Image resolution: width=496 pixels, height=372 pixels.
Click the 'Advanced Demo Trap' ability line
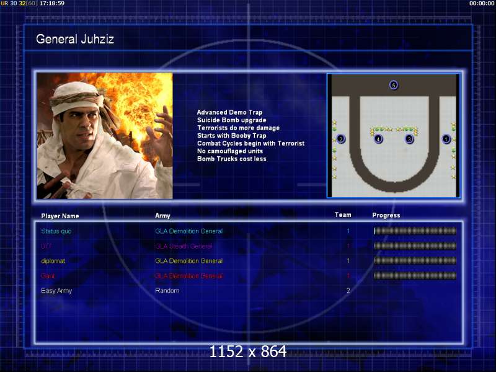point(229,112)
